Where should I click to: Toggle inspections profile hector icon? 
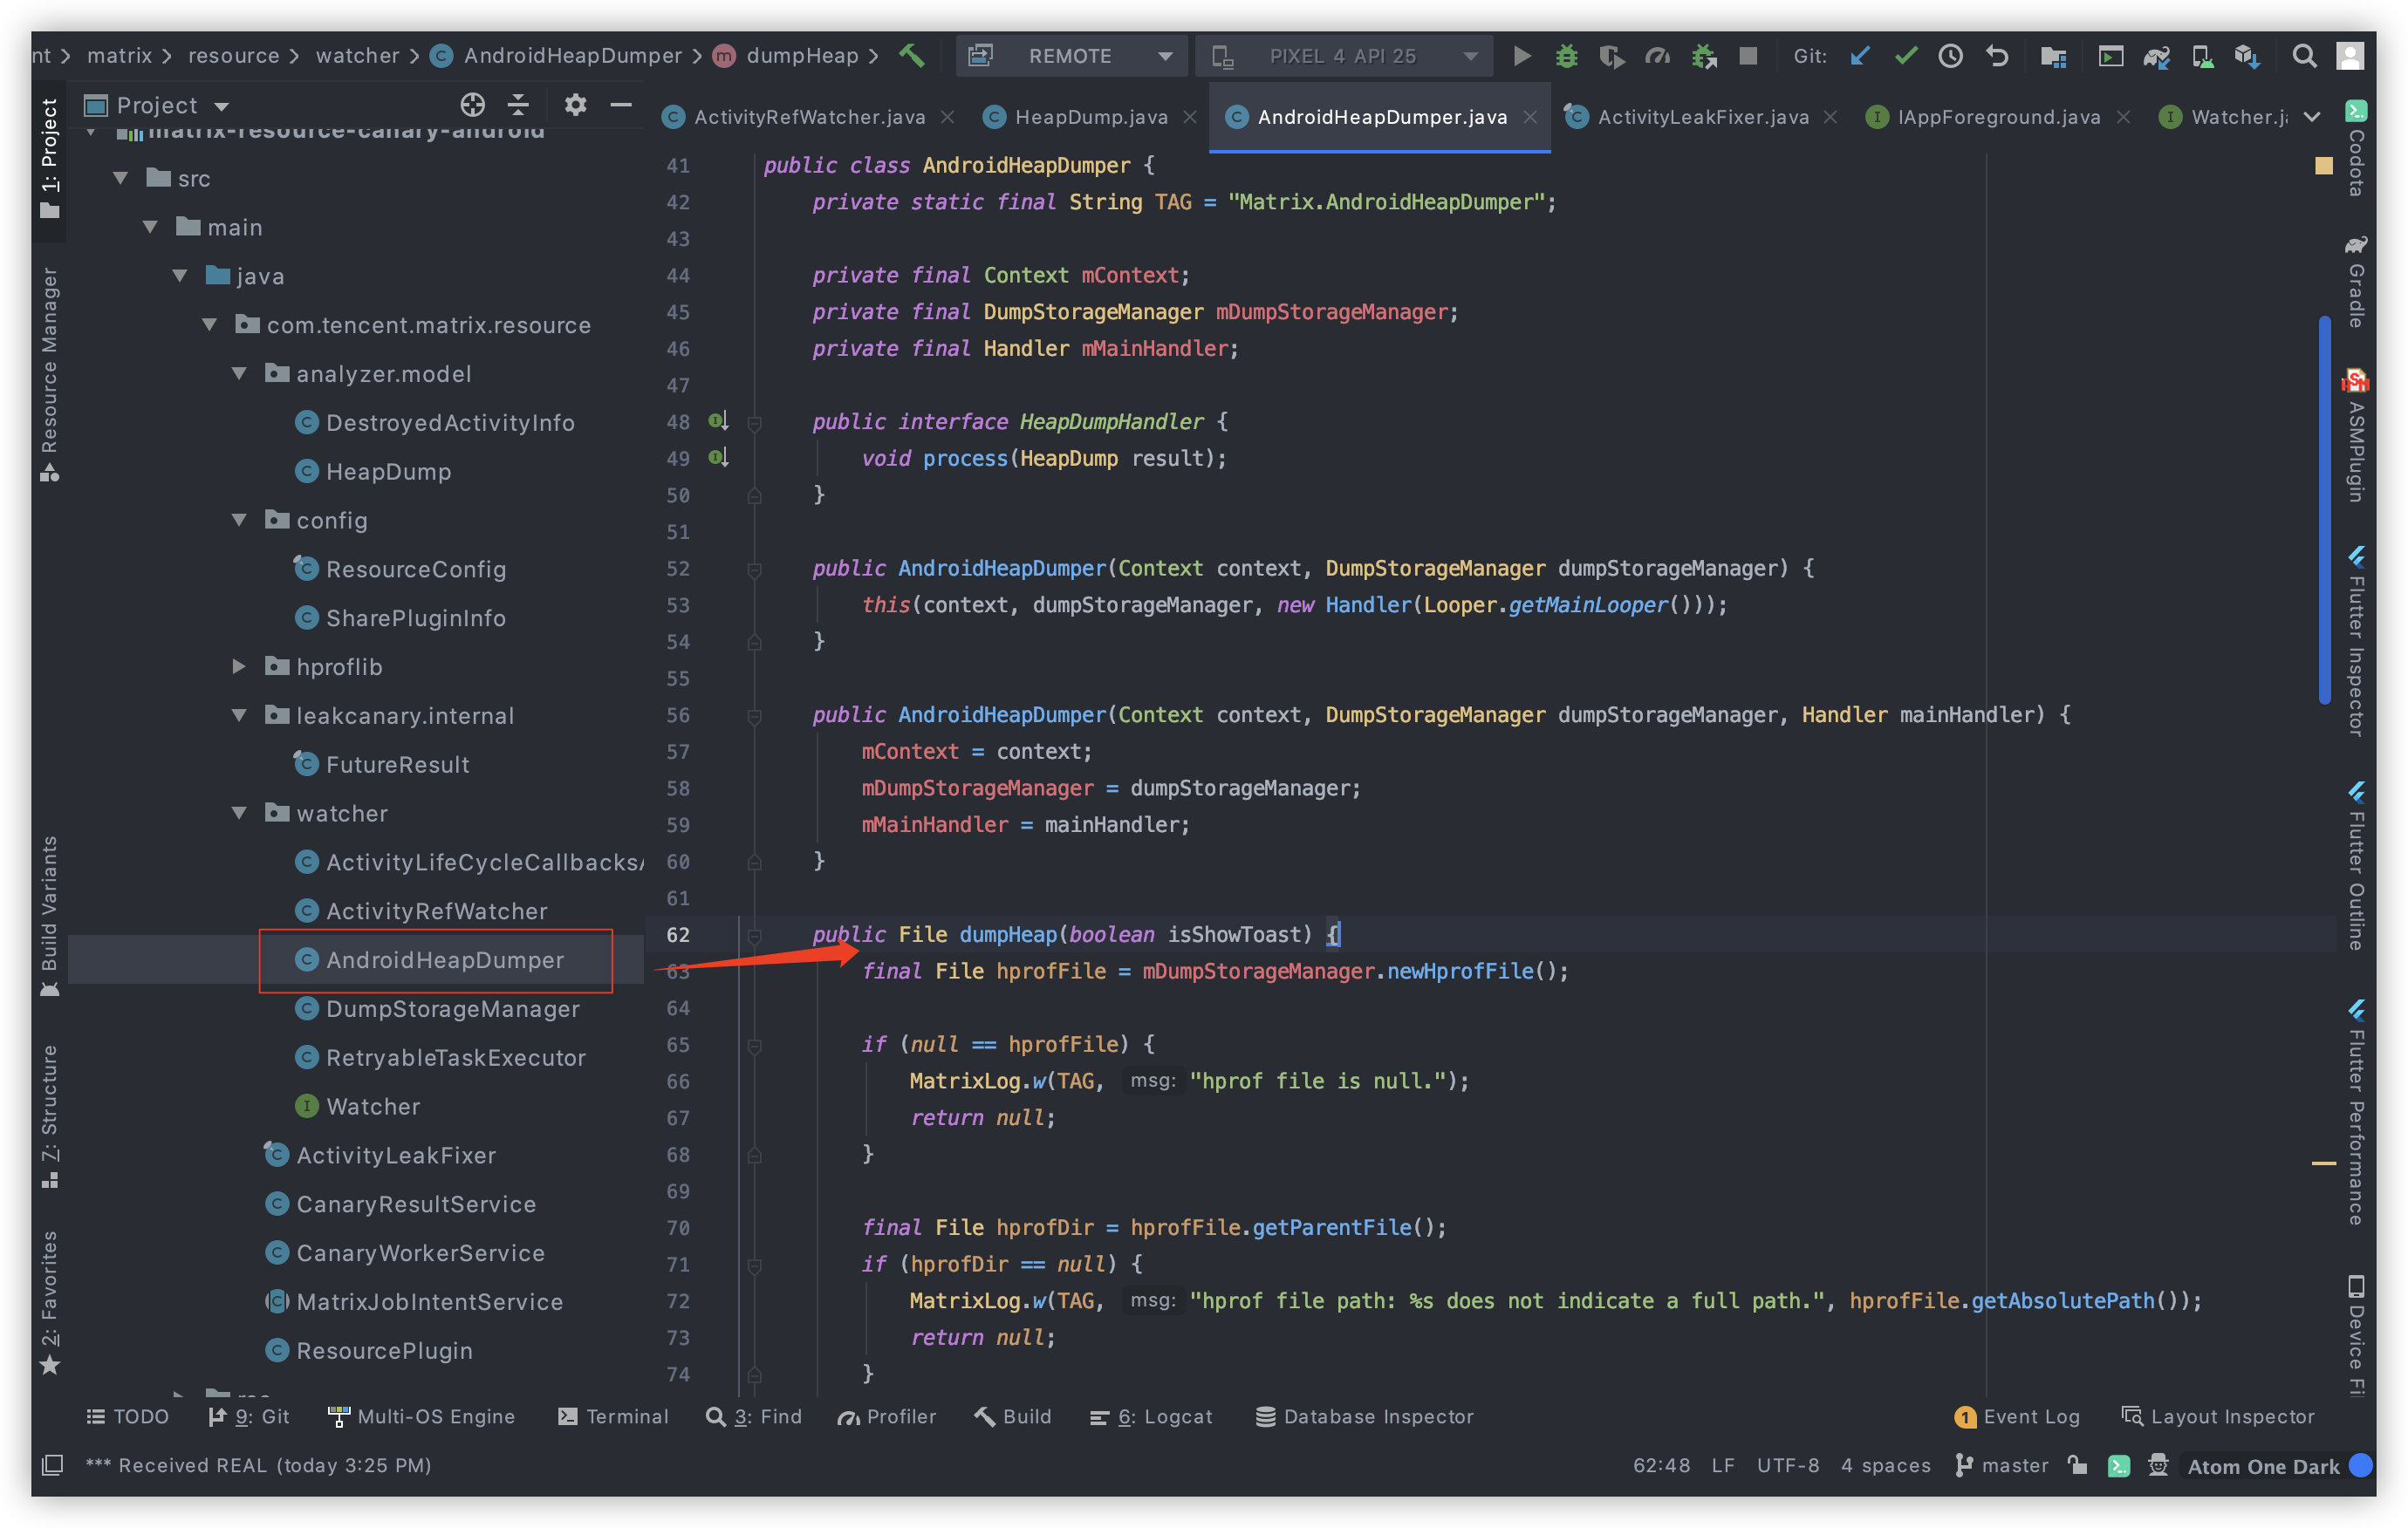point(2158,1464)
